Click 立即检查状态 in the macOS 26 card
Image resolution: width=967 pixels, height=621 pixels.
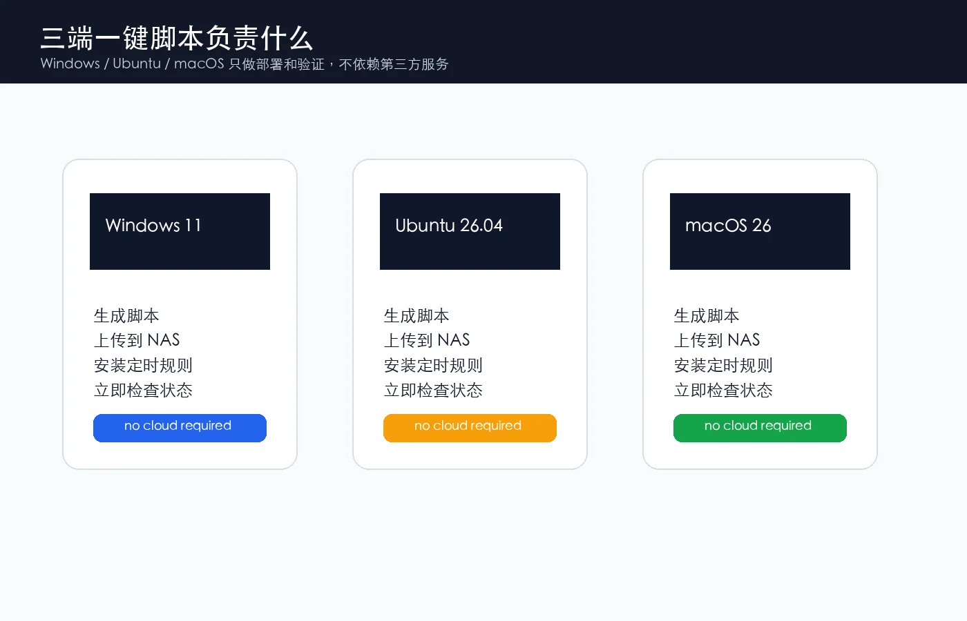(x=723, y=390)
